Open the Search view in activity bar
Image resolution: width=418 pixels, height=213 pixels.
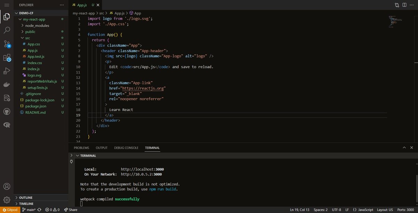point(7,30)
